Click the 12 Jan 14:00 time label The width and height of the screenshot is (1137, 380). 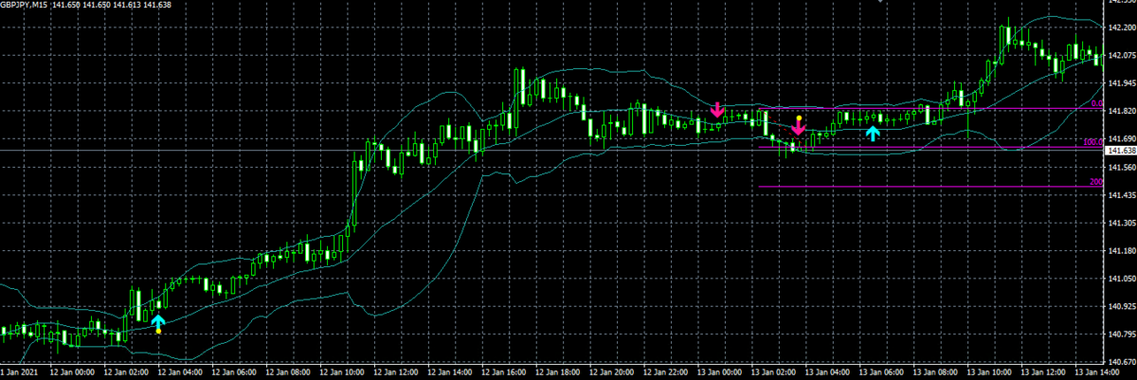[x=451, y=373]
